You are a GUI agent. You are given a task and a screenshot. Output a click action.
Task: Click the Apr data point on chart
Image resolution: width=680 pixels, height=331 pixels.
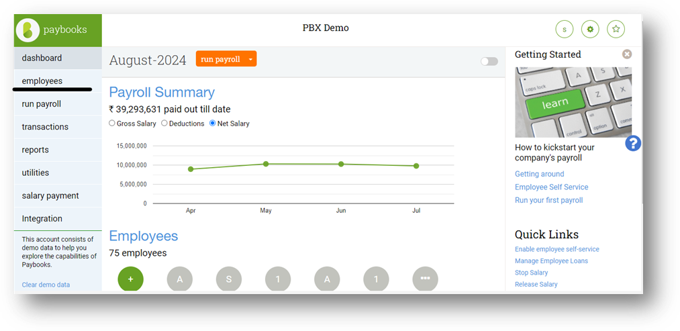(191, 169)
